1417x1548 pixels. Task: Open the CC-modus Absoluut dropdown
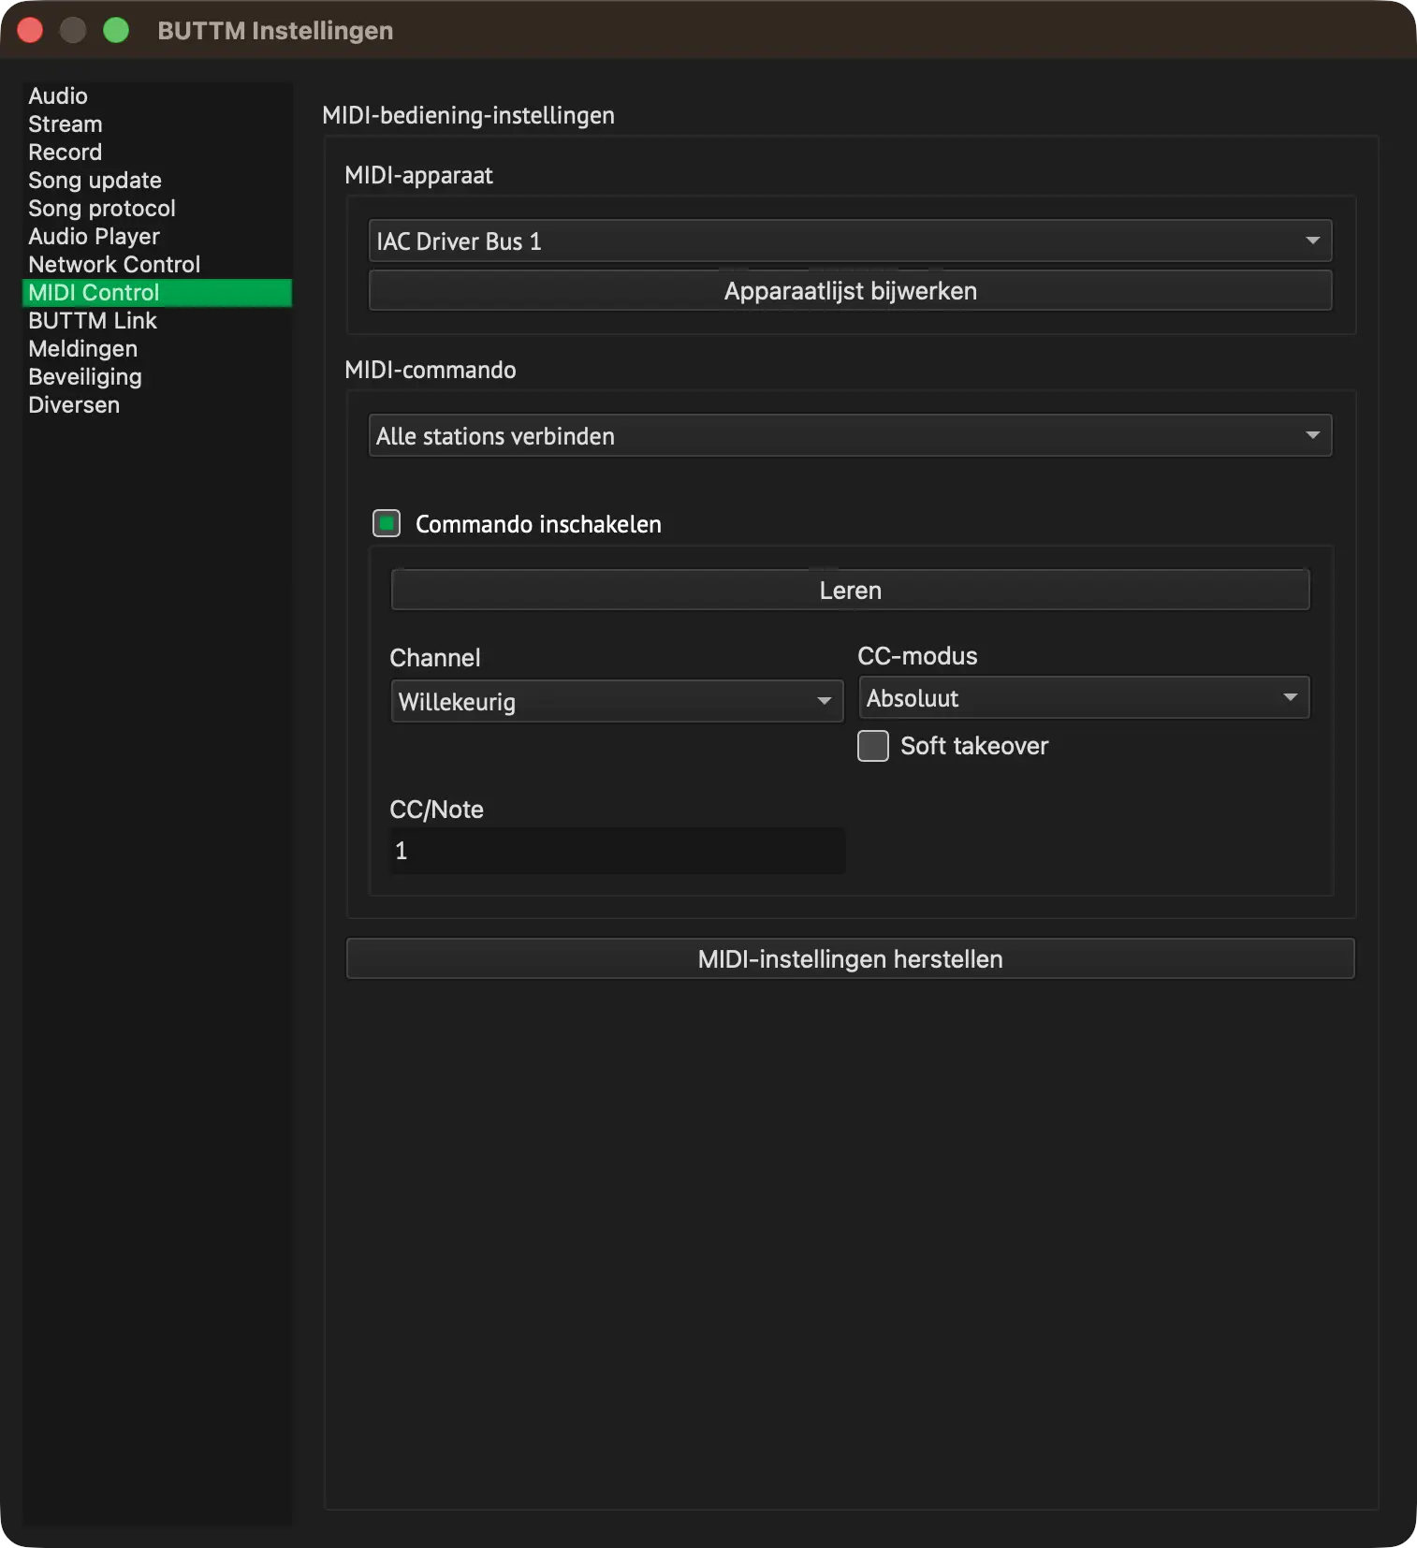[1084, 697]
